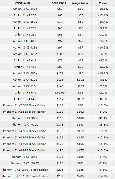Click the -39,4% change value

tap(103, 118)
